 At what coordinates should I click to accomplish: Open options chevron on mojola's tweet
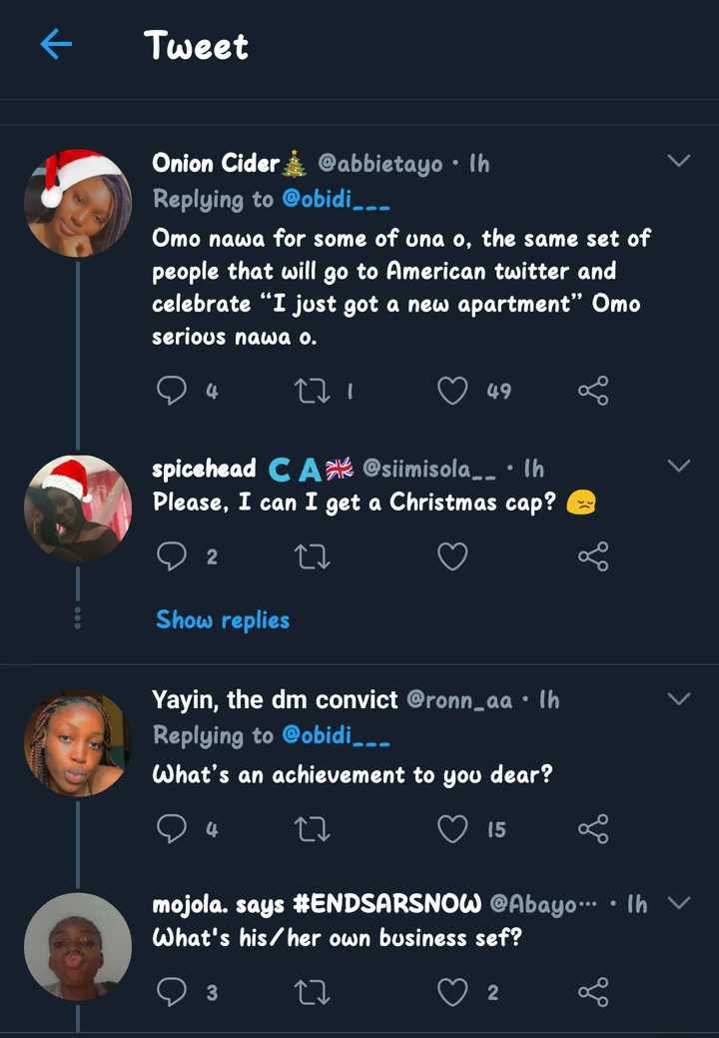(x=679, y=903)
